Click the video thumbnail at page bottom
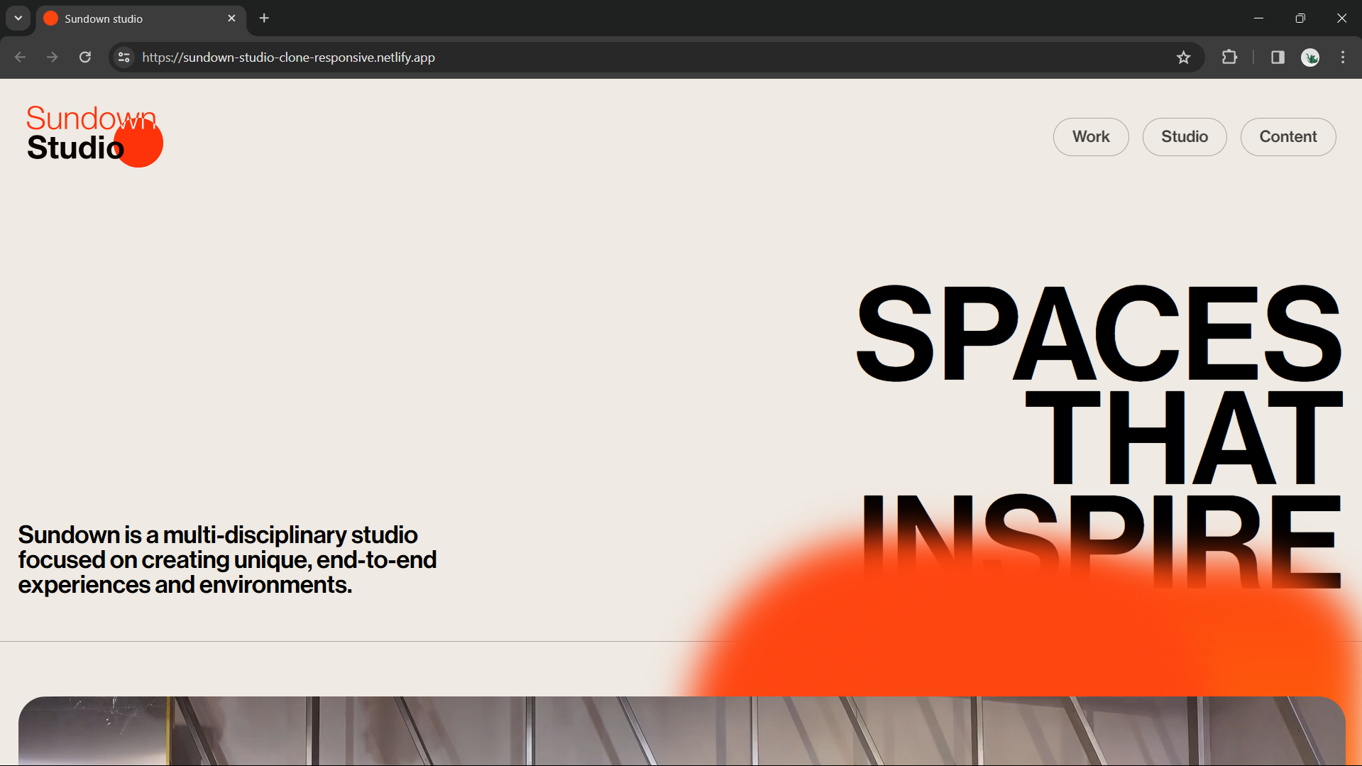The image size is (1362, 766). click(x=681, y=731)
